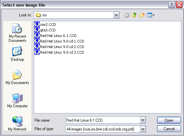Select Red Hat Linux 9.0 cd 1.CCD text
Viewport: 184px width, 136px height.
(62, 41)
